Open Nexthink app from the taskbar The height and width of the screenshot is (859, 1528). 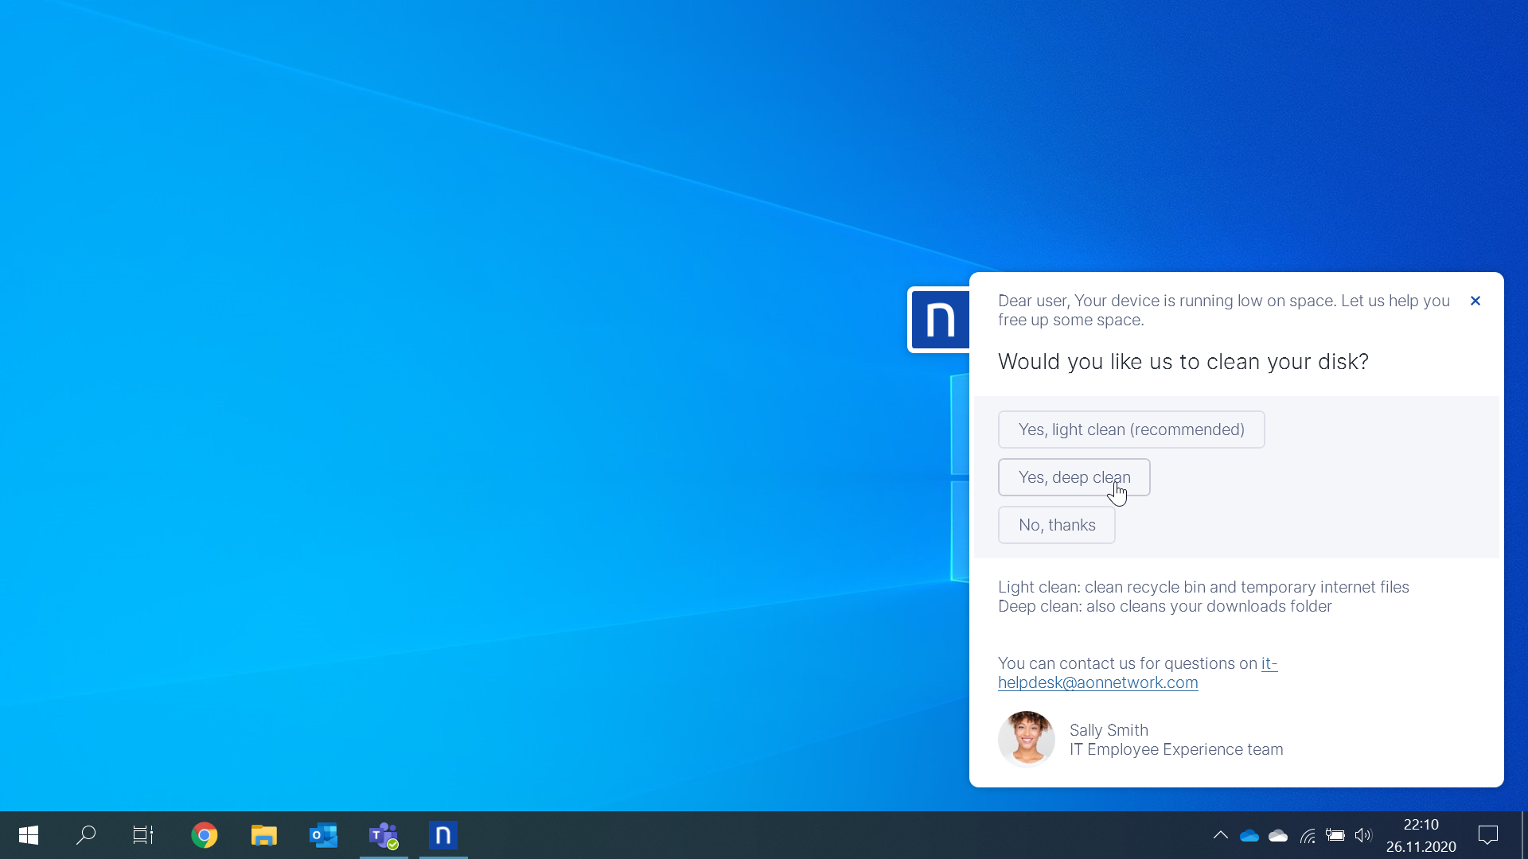coord(443,835)
